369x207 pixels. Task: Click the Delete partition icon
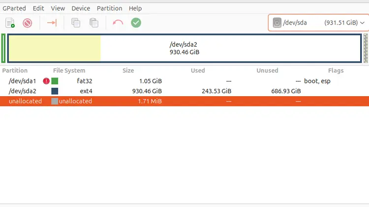(27, 23)
